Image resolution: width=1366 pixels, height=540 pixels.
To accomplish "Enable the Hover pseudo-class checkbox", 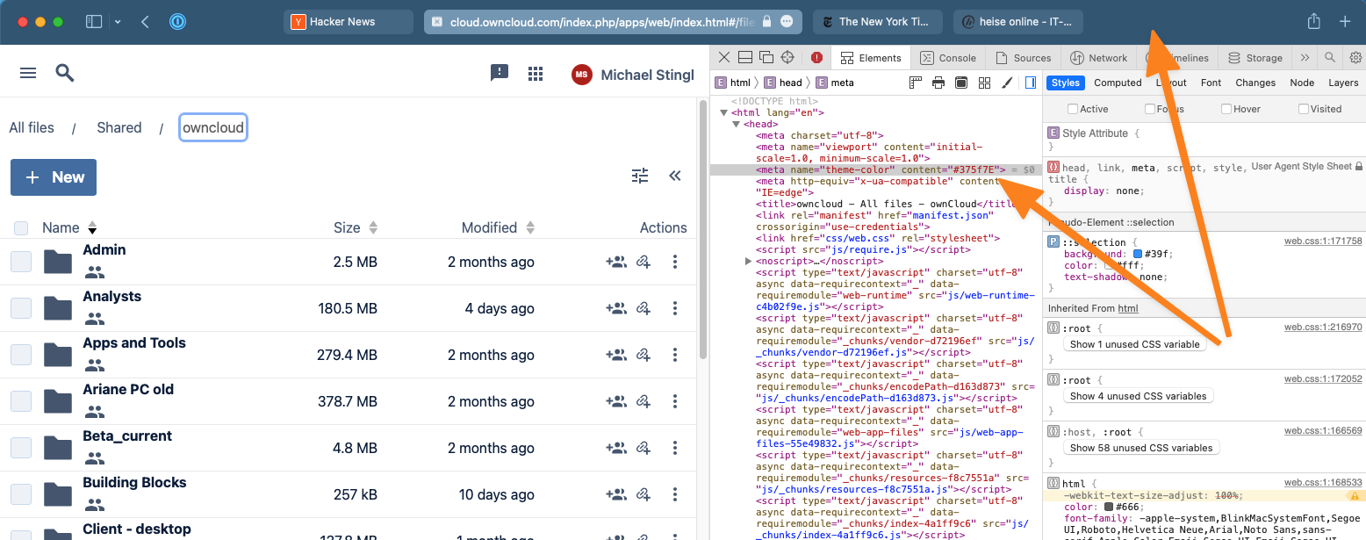I will 1226,109.
